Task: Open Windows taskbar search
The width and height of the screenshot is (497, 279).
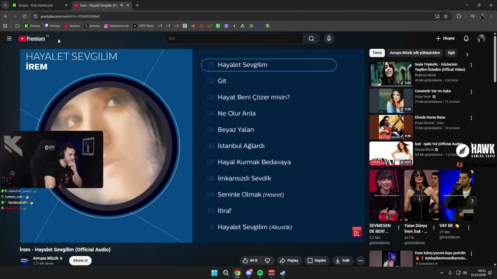Action: tap(226, 273)
